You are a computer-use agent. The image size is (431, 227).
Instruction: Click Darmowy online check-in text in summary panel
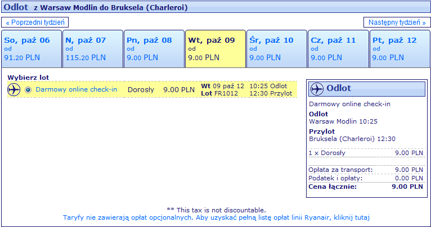point(349,105)
